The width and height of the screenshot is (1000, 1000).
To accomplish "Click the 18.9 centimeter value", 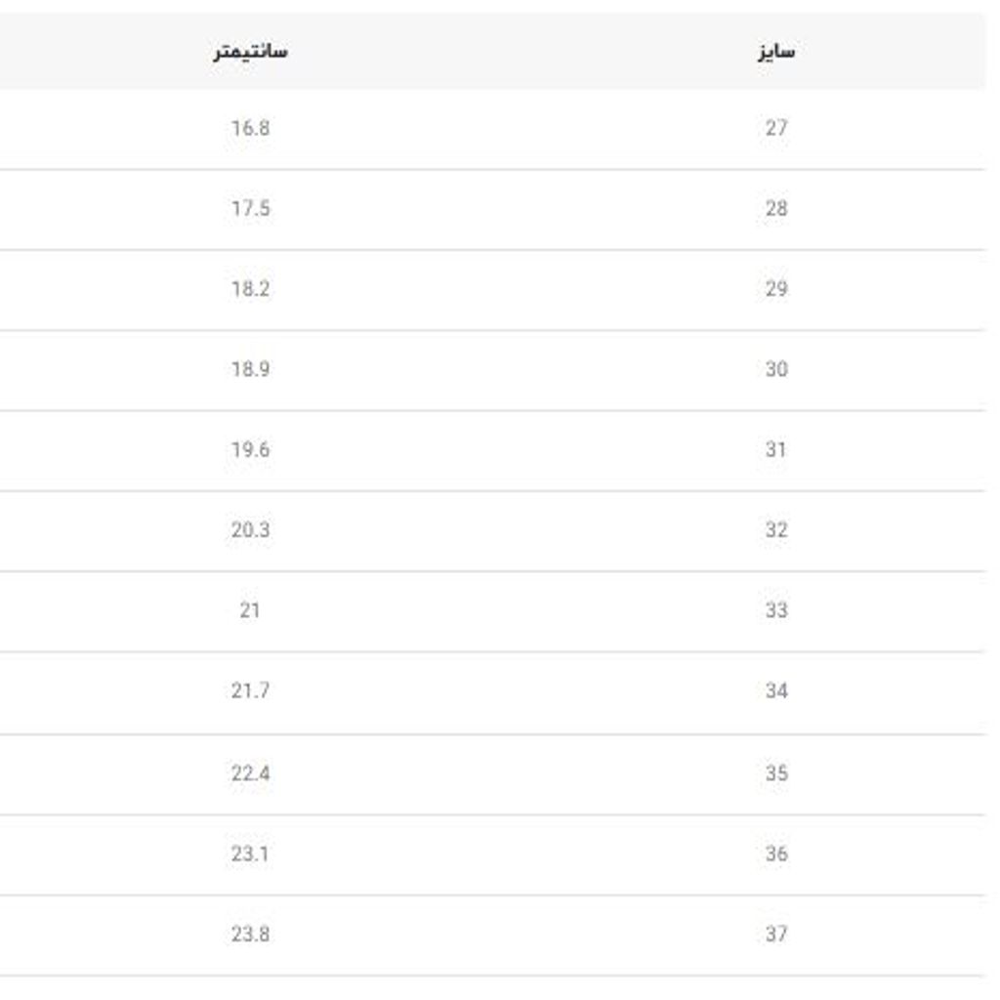I will click(x=250, y=369).
